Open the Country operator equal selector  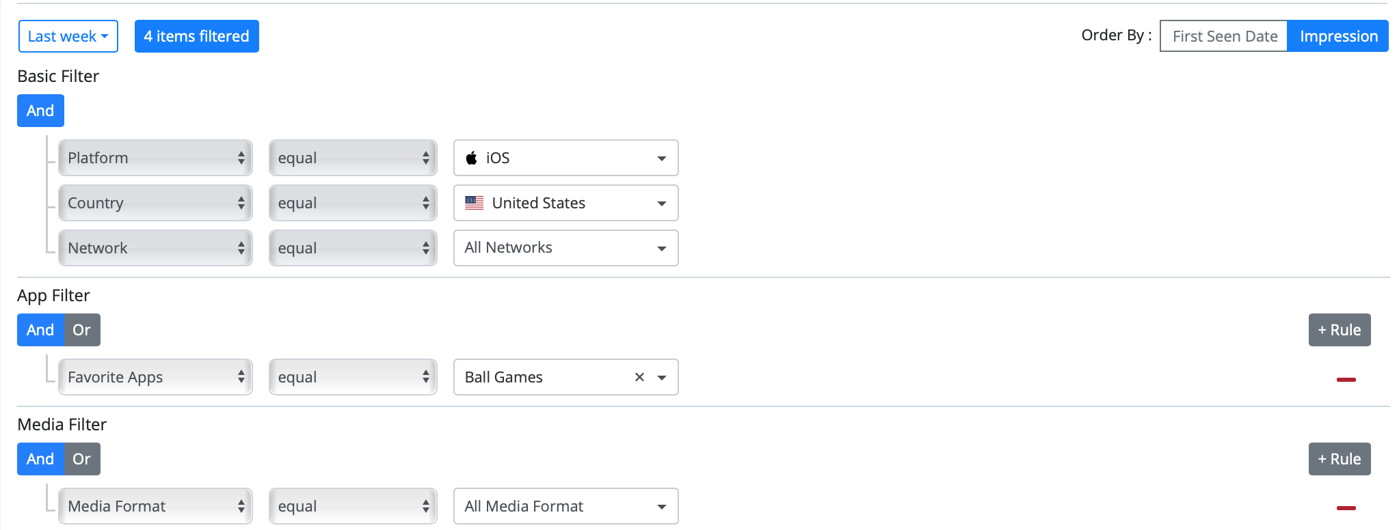coord(353,203)
